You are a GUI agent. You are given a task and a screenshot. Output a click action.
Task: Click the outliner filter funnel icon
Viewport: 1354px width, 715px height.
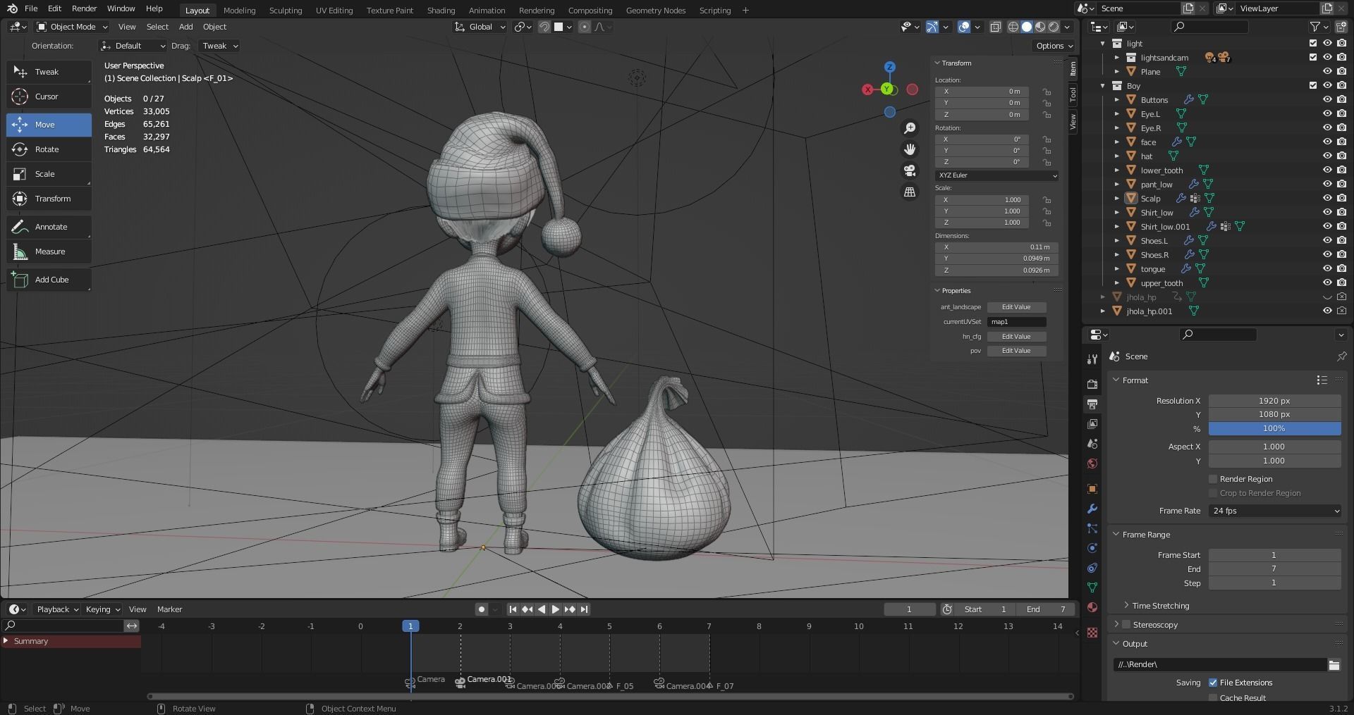tap(1315, 27)
